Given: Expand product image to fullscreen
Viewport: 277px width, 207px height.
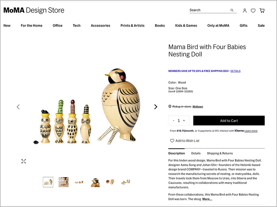Looking at the screenshot, I should pyautogui.click(x=24, y=161).
